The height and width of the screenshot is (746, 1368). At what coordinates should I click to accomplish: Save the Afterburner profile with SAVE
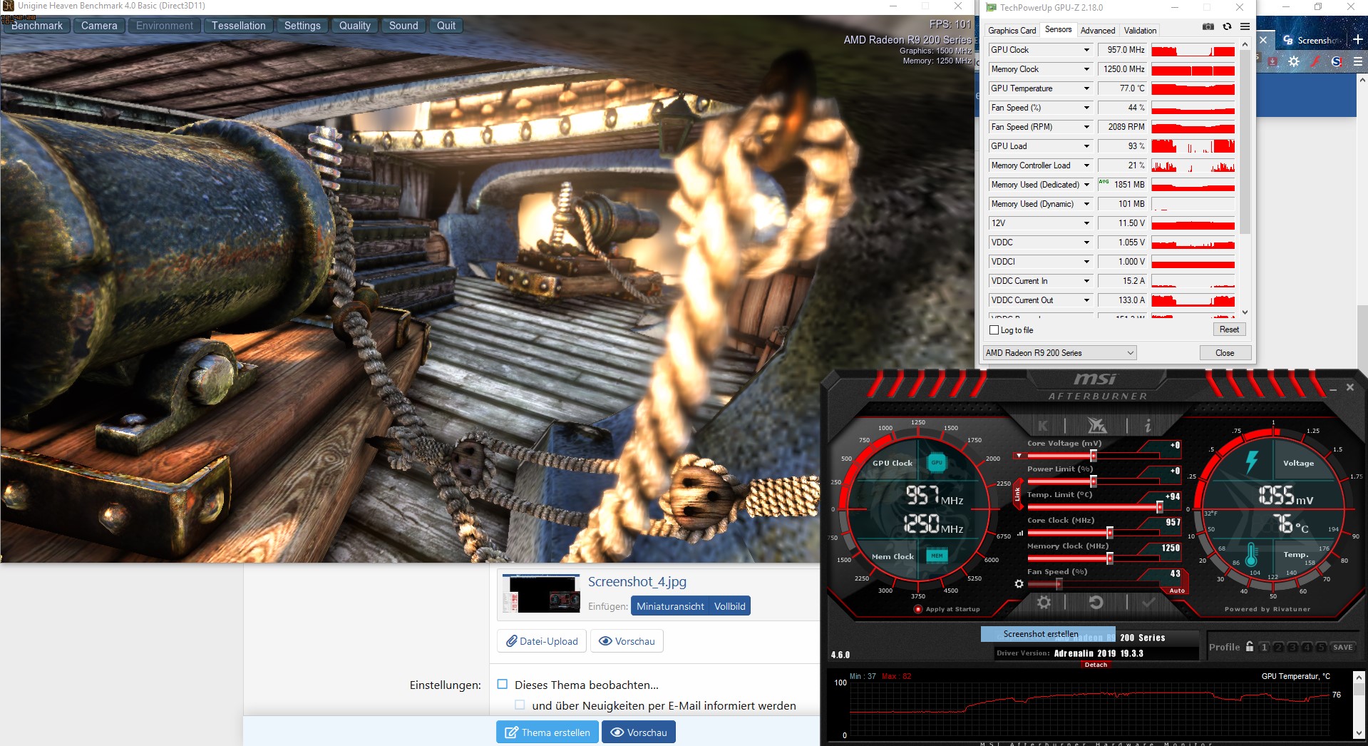[1343, 648]
